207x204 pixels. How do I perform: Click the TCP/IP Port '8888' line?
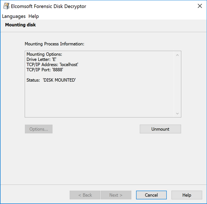coord(45,70)
